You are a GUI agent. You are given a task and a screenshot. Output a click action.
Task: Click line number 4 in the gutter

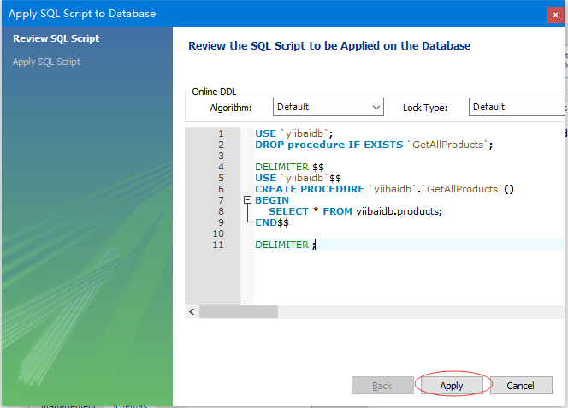pos(221,167)
